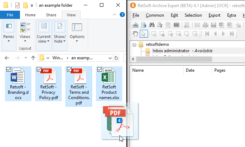Go to first page in RetSoft
Image resolution: width=245 pixels, height=147 pixels.
207,34
